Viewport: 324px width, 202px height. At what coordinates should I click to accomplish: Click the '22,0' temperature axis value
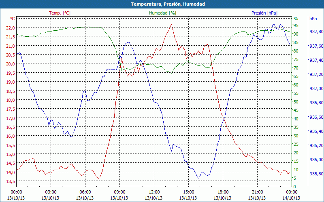[x=11, y=27]
